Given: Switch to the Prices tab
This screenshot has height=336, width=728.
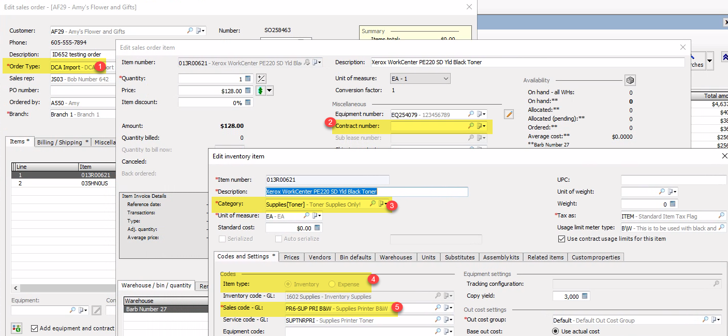Looking at the screenshot, I should pos(291,257).
